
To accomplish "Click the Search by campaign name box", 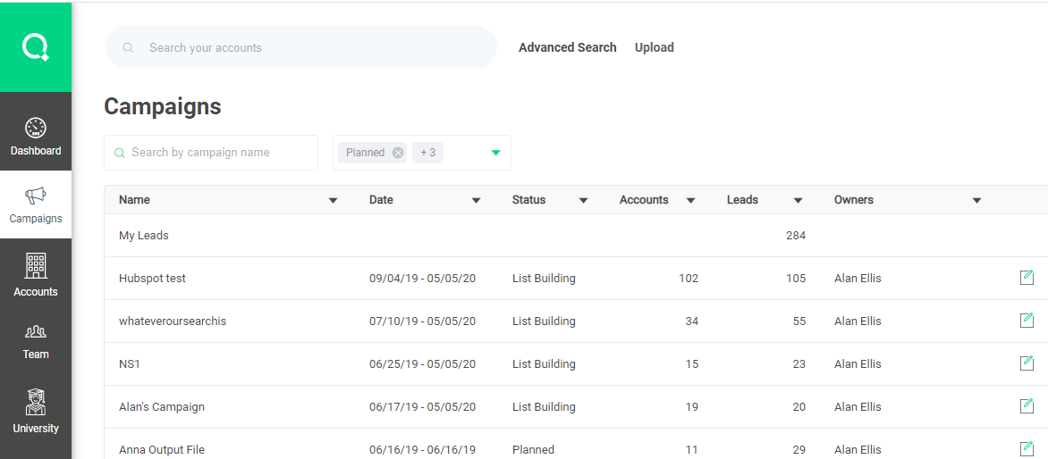I will point(219,153).
